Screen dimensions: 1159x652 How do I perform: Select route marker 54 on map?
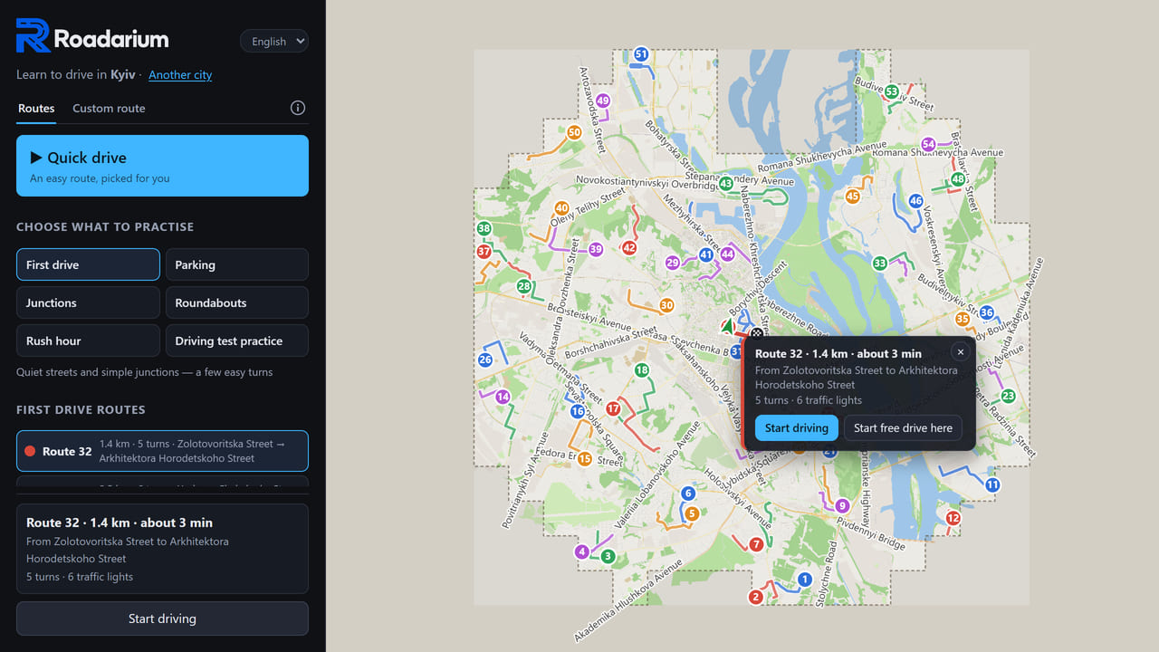click(928, 144)
